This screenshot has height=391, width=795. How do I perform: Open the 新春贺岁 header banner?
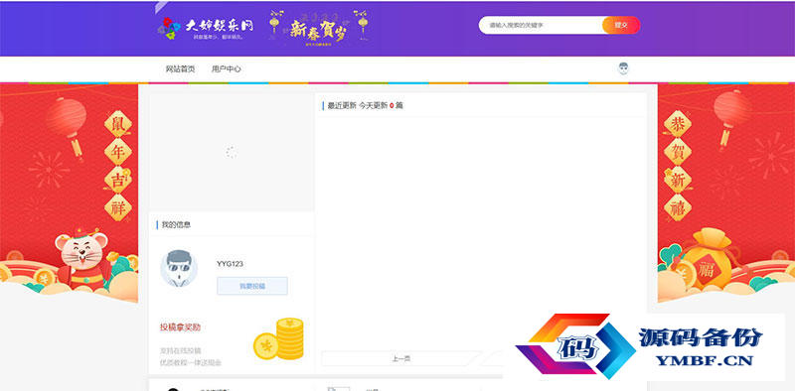(318, 28)
